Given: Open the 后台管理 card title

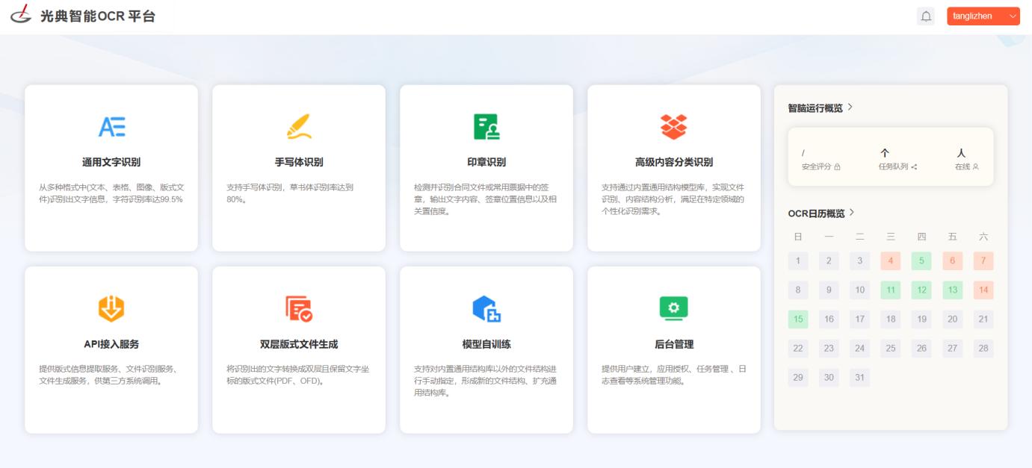Looking at the screenshot, I should [x=673, y=344].
